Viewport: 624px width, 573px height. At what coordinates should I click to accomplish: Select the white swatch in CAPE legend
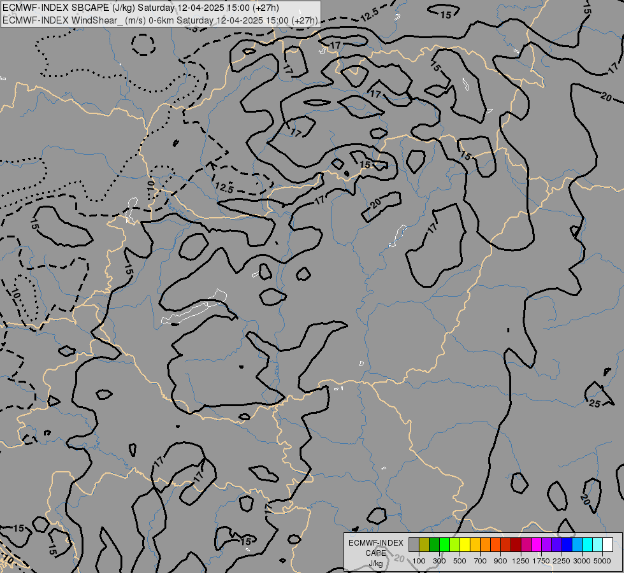pyautogui.click(x=607, y=544)
